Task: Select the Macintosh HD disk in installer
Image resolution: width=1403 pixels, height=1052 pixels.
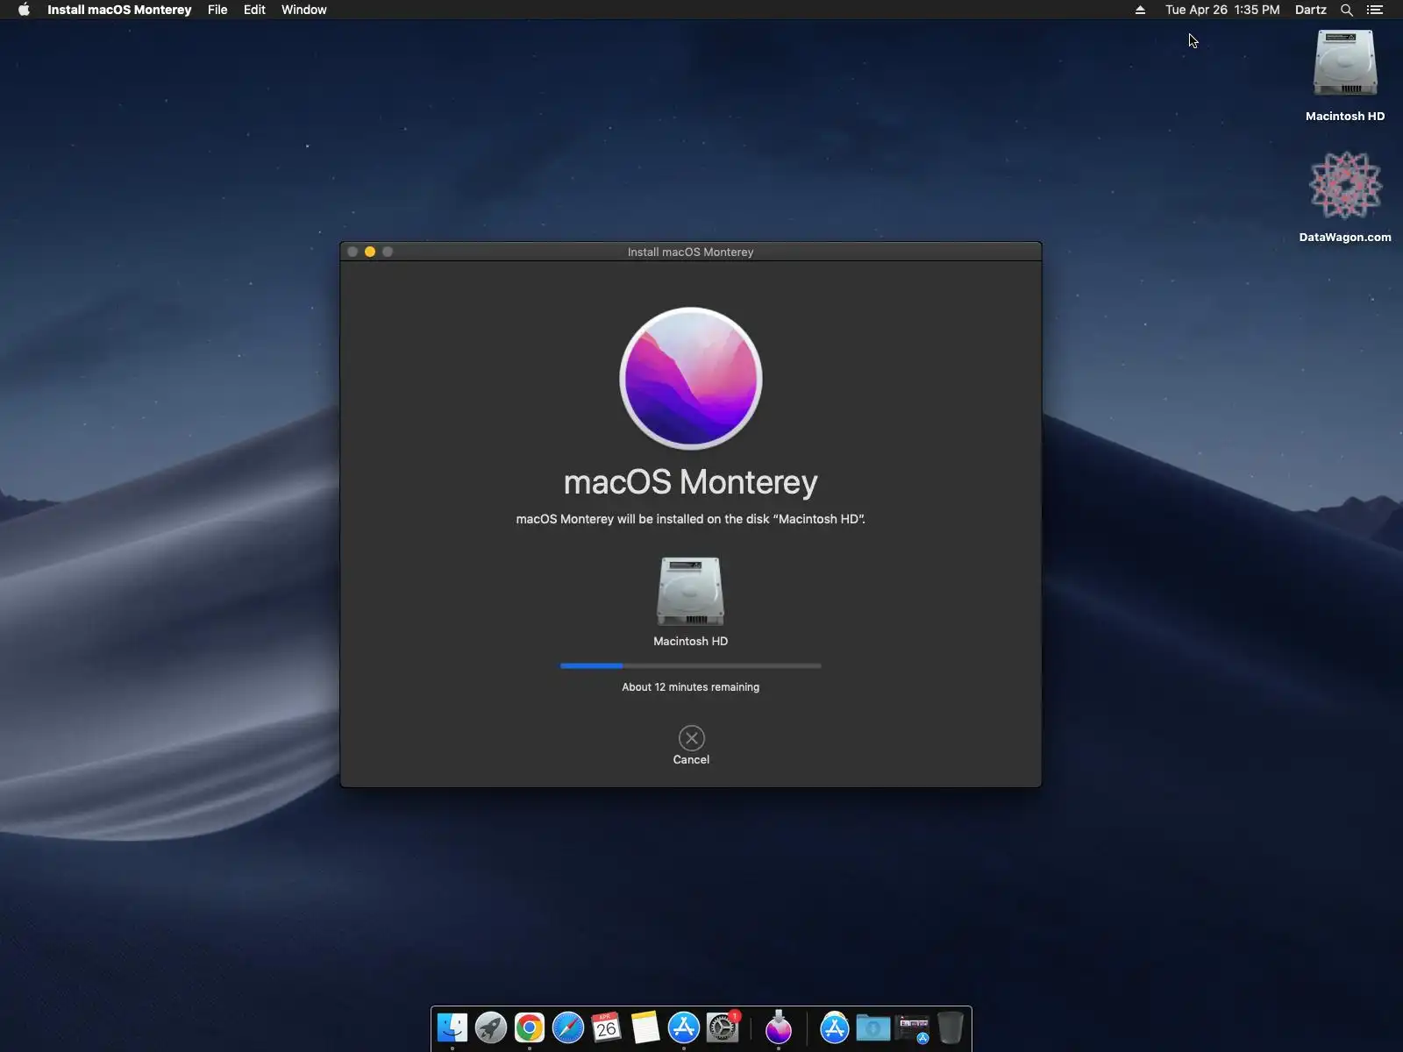Action: coord(691,591)
